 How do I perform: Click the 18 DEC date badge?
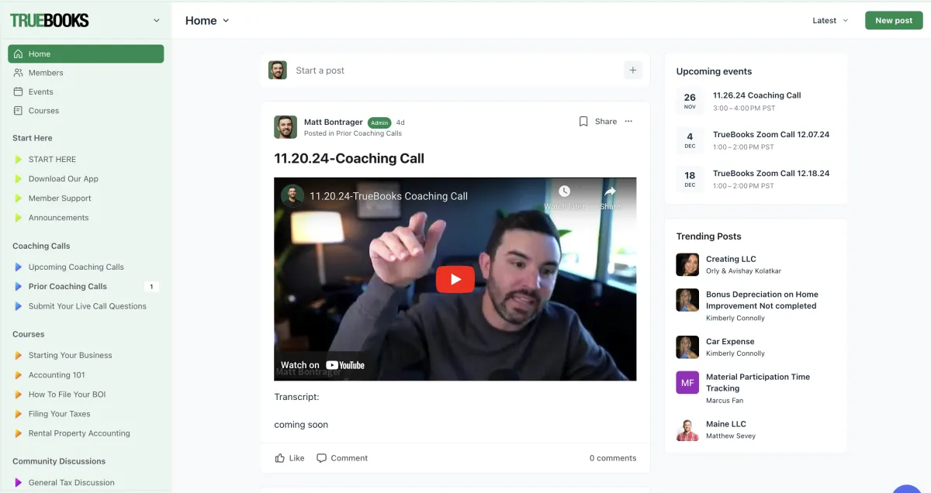[690, 179]
